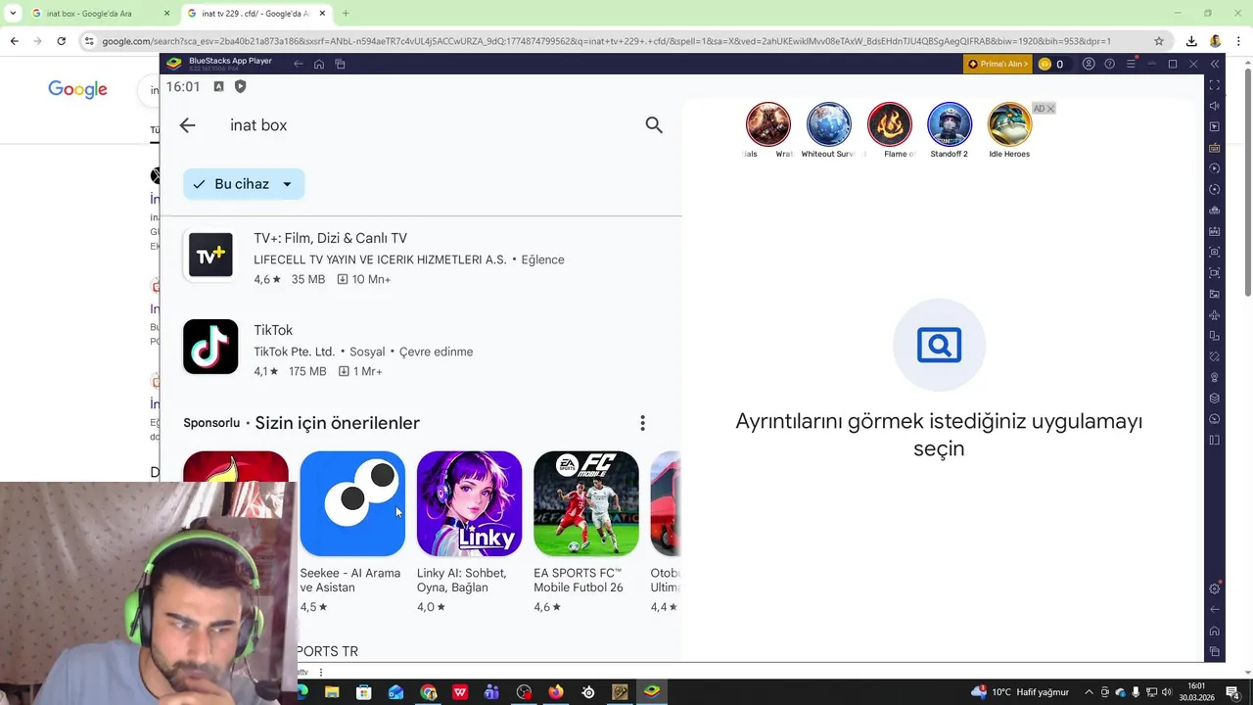The height and width of the screenshot is (705, 1253).
Task: Open the Idle Heroes ad icon
Action: click(x=1009, y=124)
